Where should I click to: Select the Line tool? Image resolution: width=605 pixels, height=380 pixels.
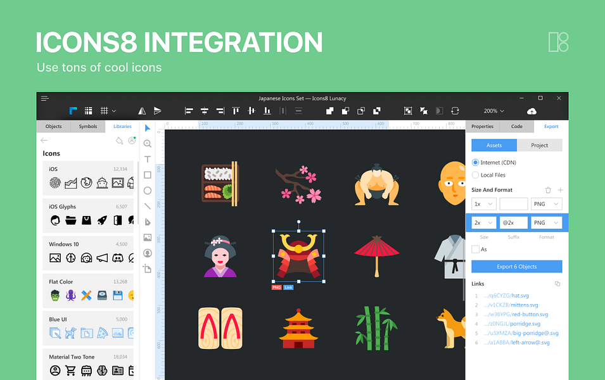(147, 207)
